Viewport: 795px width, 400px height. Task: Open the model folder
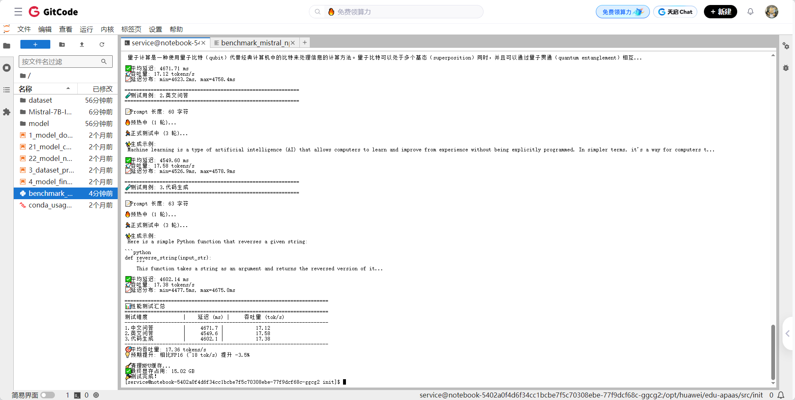[x=66, y=123]
